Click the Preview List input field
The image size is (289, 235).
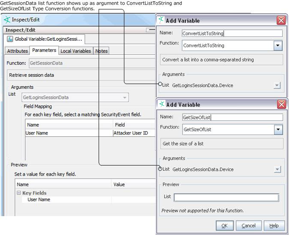[226, 198]
